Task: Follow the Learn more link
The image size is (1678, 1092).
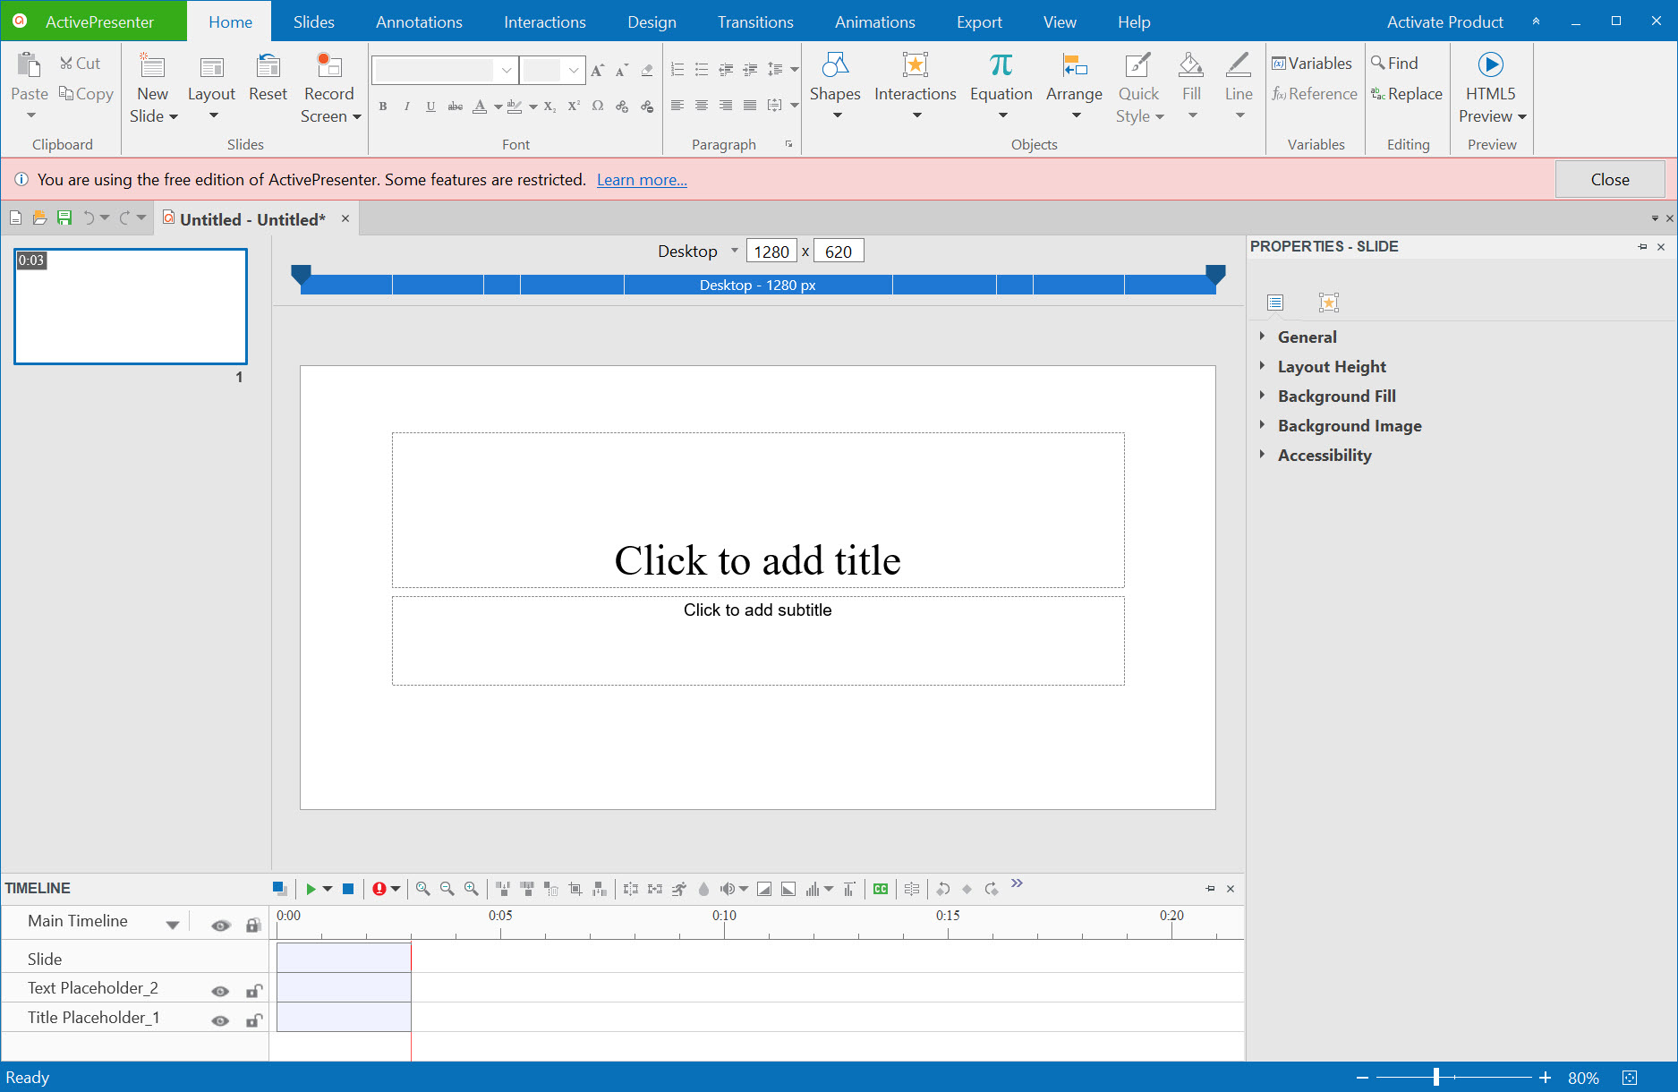Action: click(x=642, y=180)
